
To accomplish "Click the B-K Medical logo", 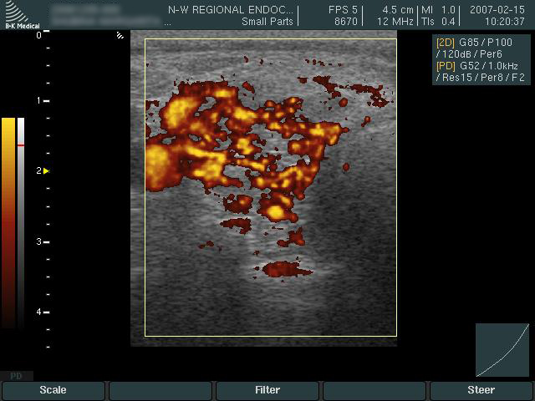I will tap(22, 15).
